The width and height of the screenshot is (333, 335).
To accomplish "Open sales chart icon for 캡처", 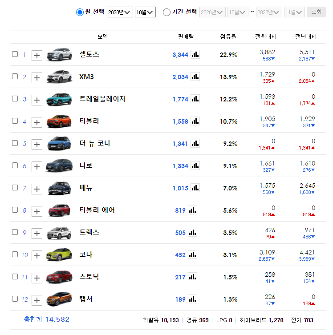I will (x=192, y=299).
